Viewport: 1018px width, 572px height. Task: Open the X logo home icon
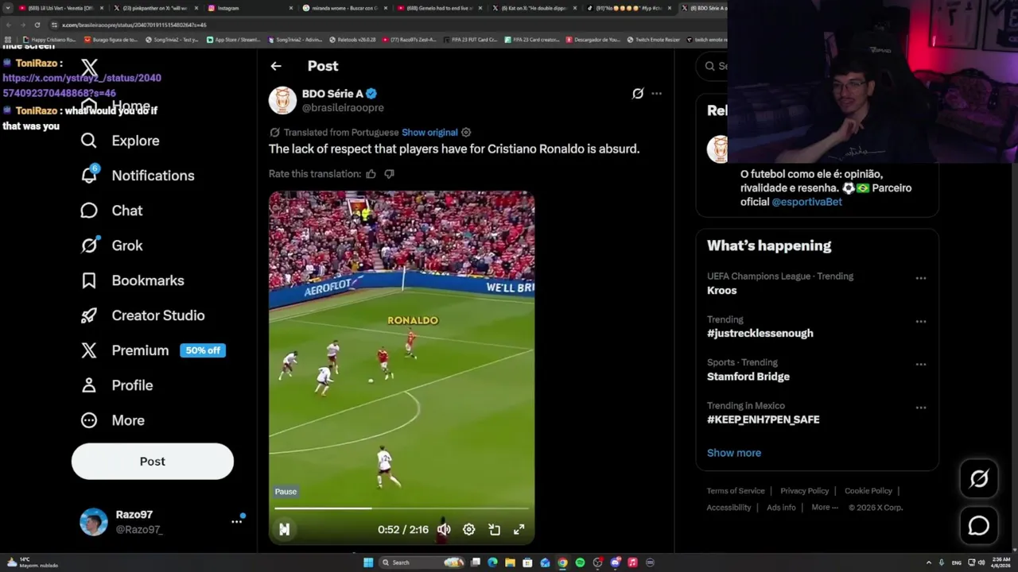89,68
